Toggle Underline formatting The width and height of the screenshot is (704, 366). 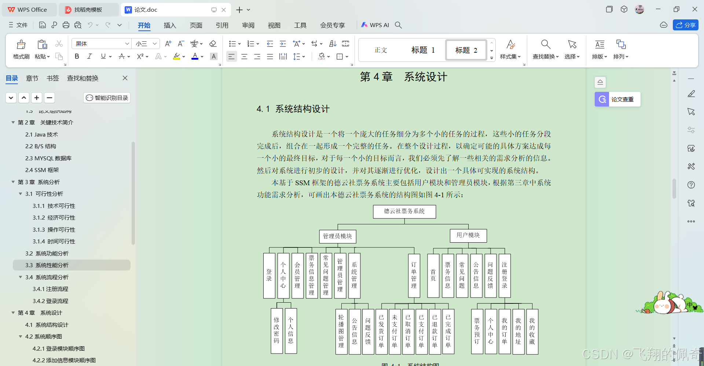click(x=103, y=56)
